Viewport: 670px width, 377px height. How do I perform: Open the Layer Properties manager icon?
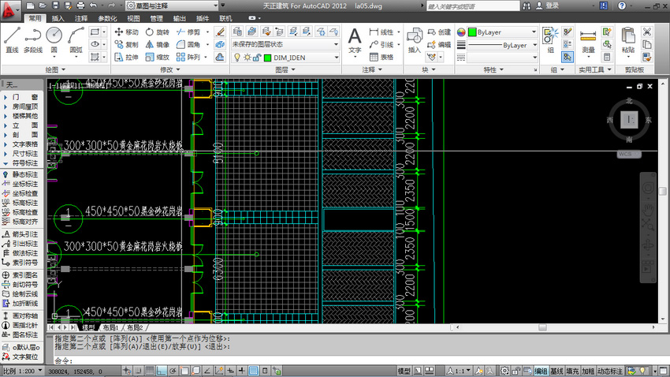237,32
